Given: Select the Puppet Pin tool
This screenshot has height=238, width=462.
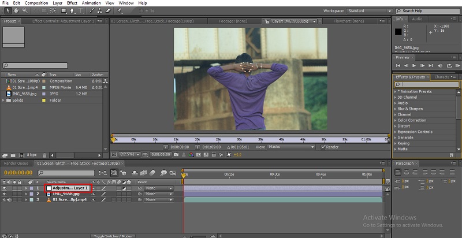Looking at the screenshot, I should coord(120,10).
